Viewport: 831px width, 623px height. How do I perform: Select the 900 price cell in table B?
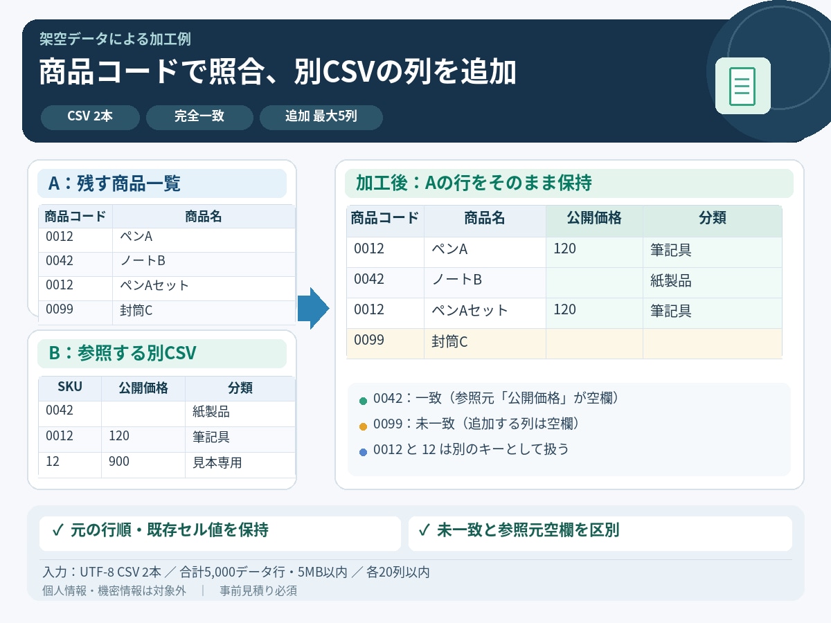click(143, 465)
